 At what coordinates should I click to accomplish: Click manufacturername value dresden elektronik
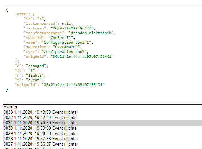click(92, 33)
